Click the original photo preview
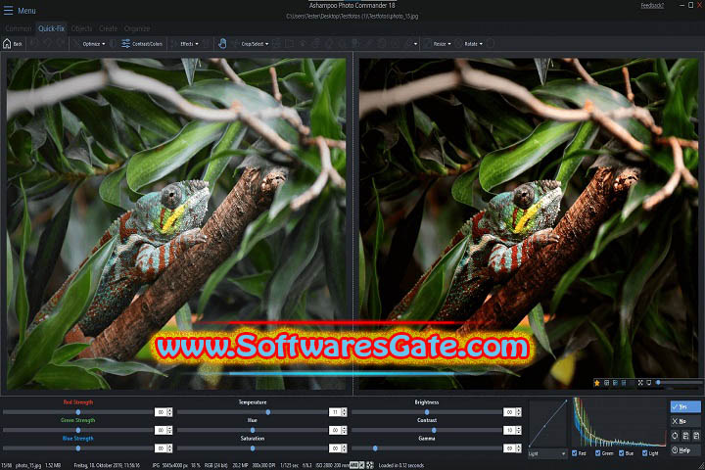 [176, 223]
